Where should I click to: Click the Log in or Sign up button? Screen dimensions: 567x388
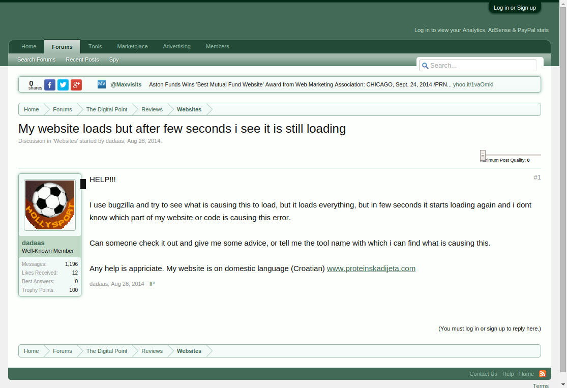[515, 8]
